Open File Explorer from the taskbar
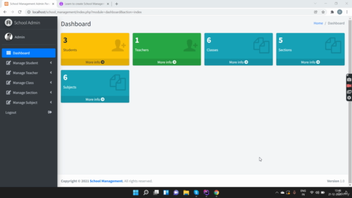 [186, 193]
